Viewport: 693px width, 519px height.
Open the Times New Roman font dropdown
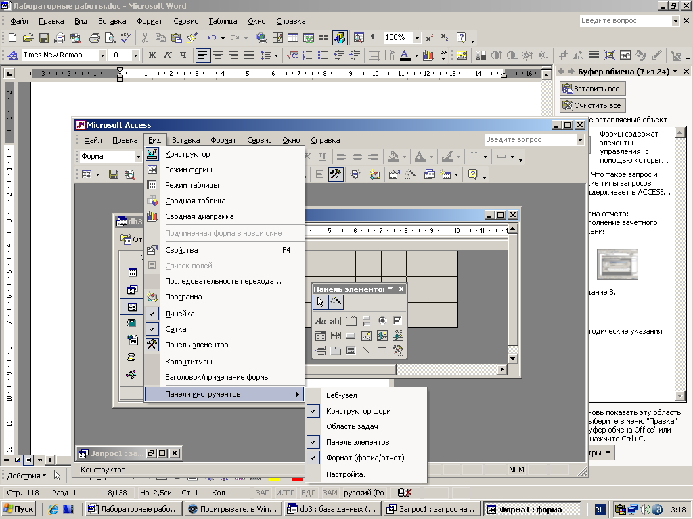pos(102,55)
